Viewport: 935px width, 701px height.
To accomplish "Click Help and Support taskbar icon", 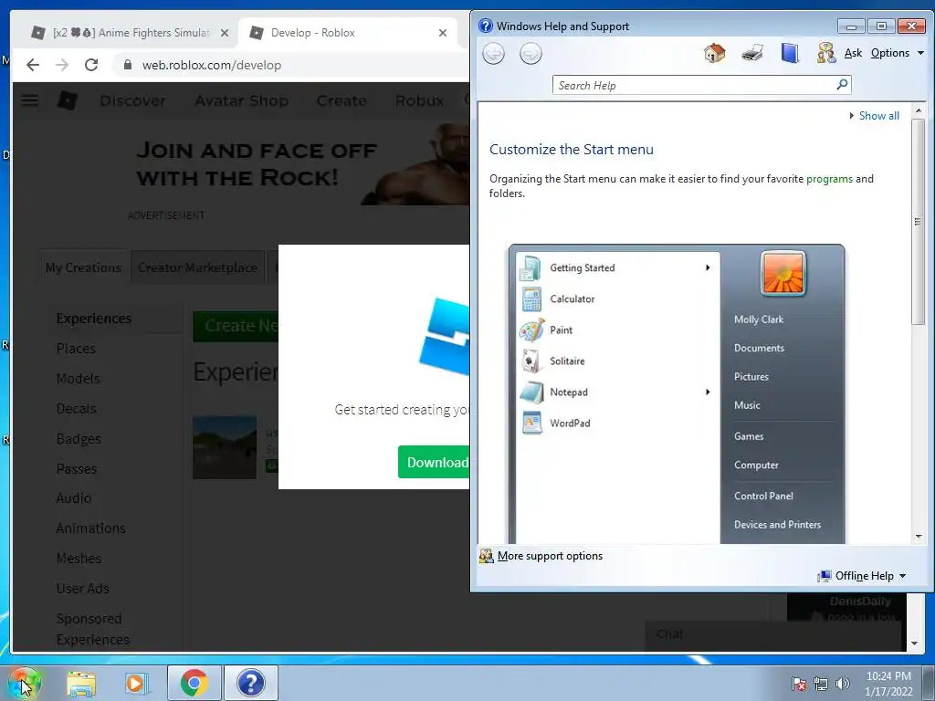I will pyautogui.click(x=251, y=683).
